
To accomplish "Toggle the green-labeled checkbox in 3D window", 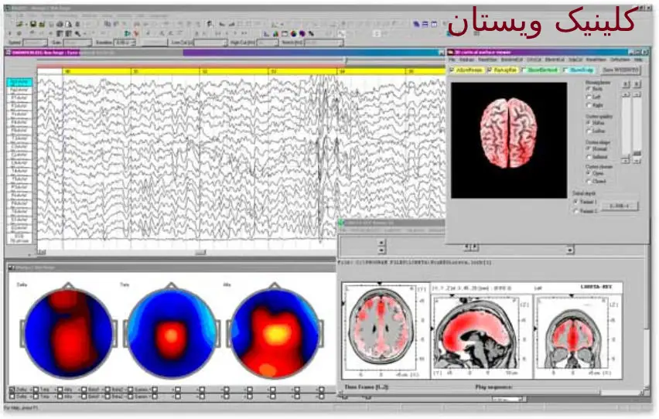I will click(x=524, y=70).
